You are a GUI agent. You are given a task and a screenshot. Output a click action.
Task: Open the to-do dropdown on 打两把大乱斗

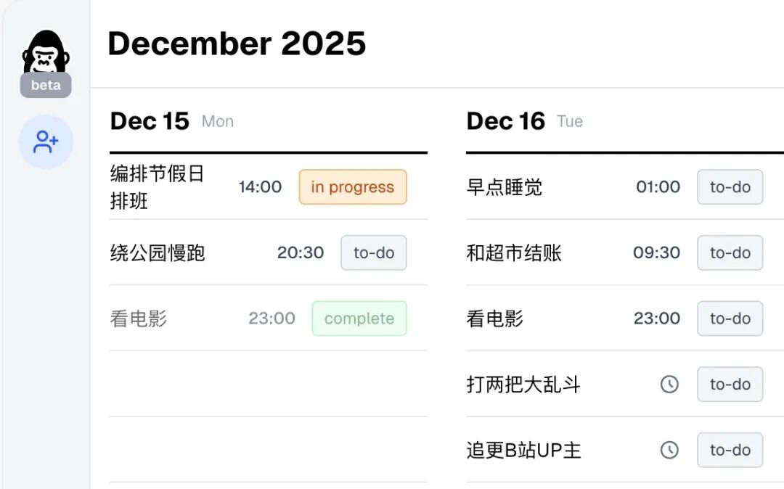730,385
